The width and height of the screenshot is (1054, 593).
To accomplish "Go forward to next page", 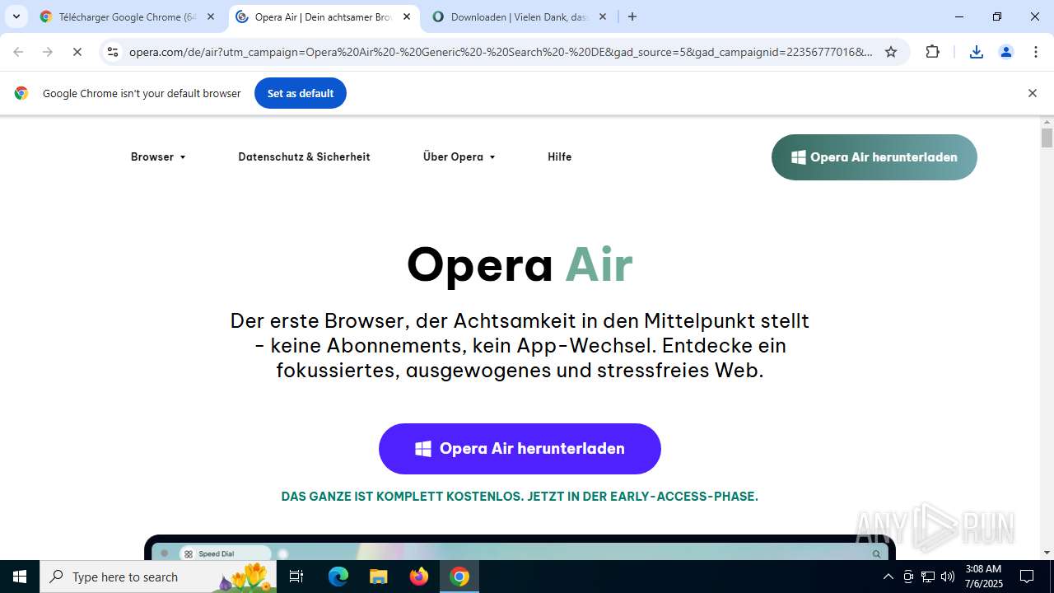I will [x=48, y=52].
